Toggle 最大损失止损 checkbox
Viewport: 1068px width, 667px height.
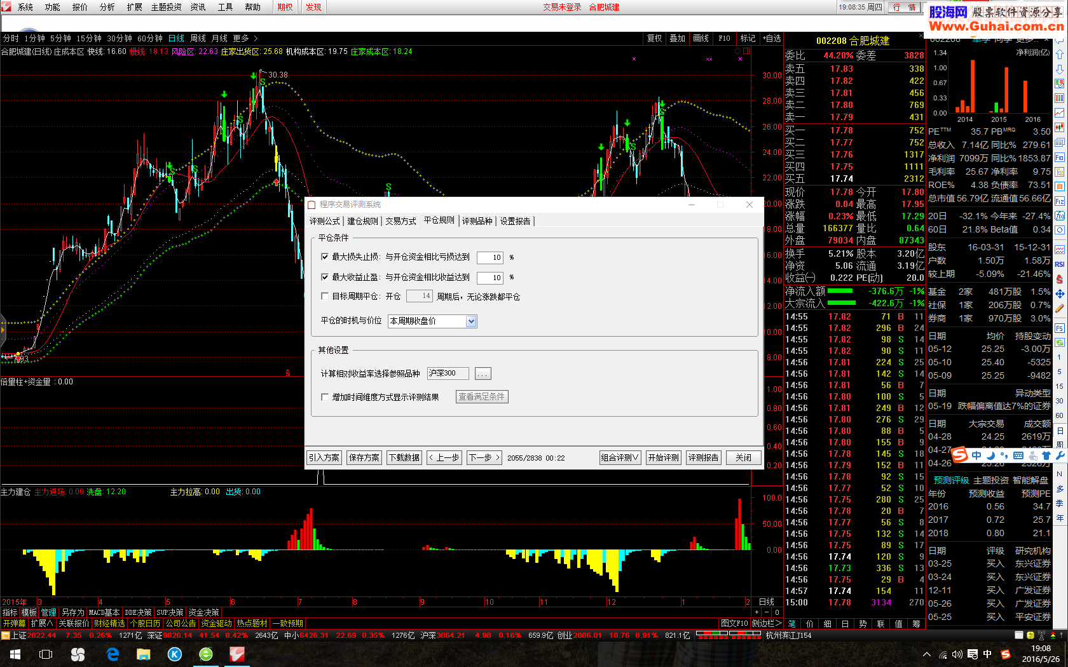325,257
